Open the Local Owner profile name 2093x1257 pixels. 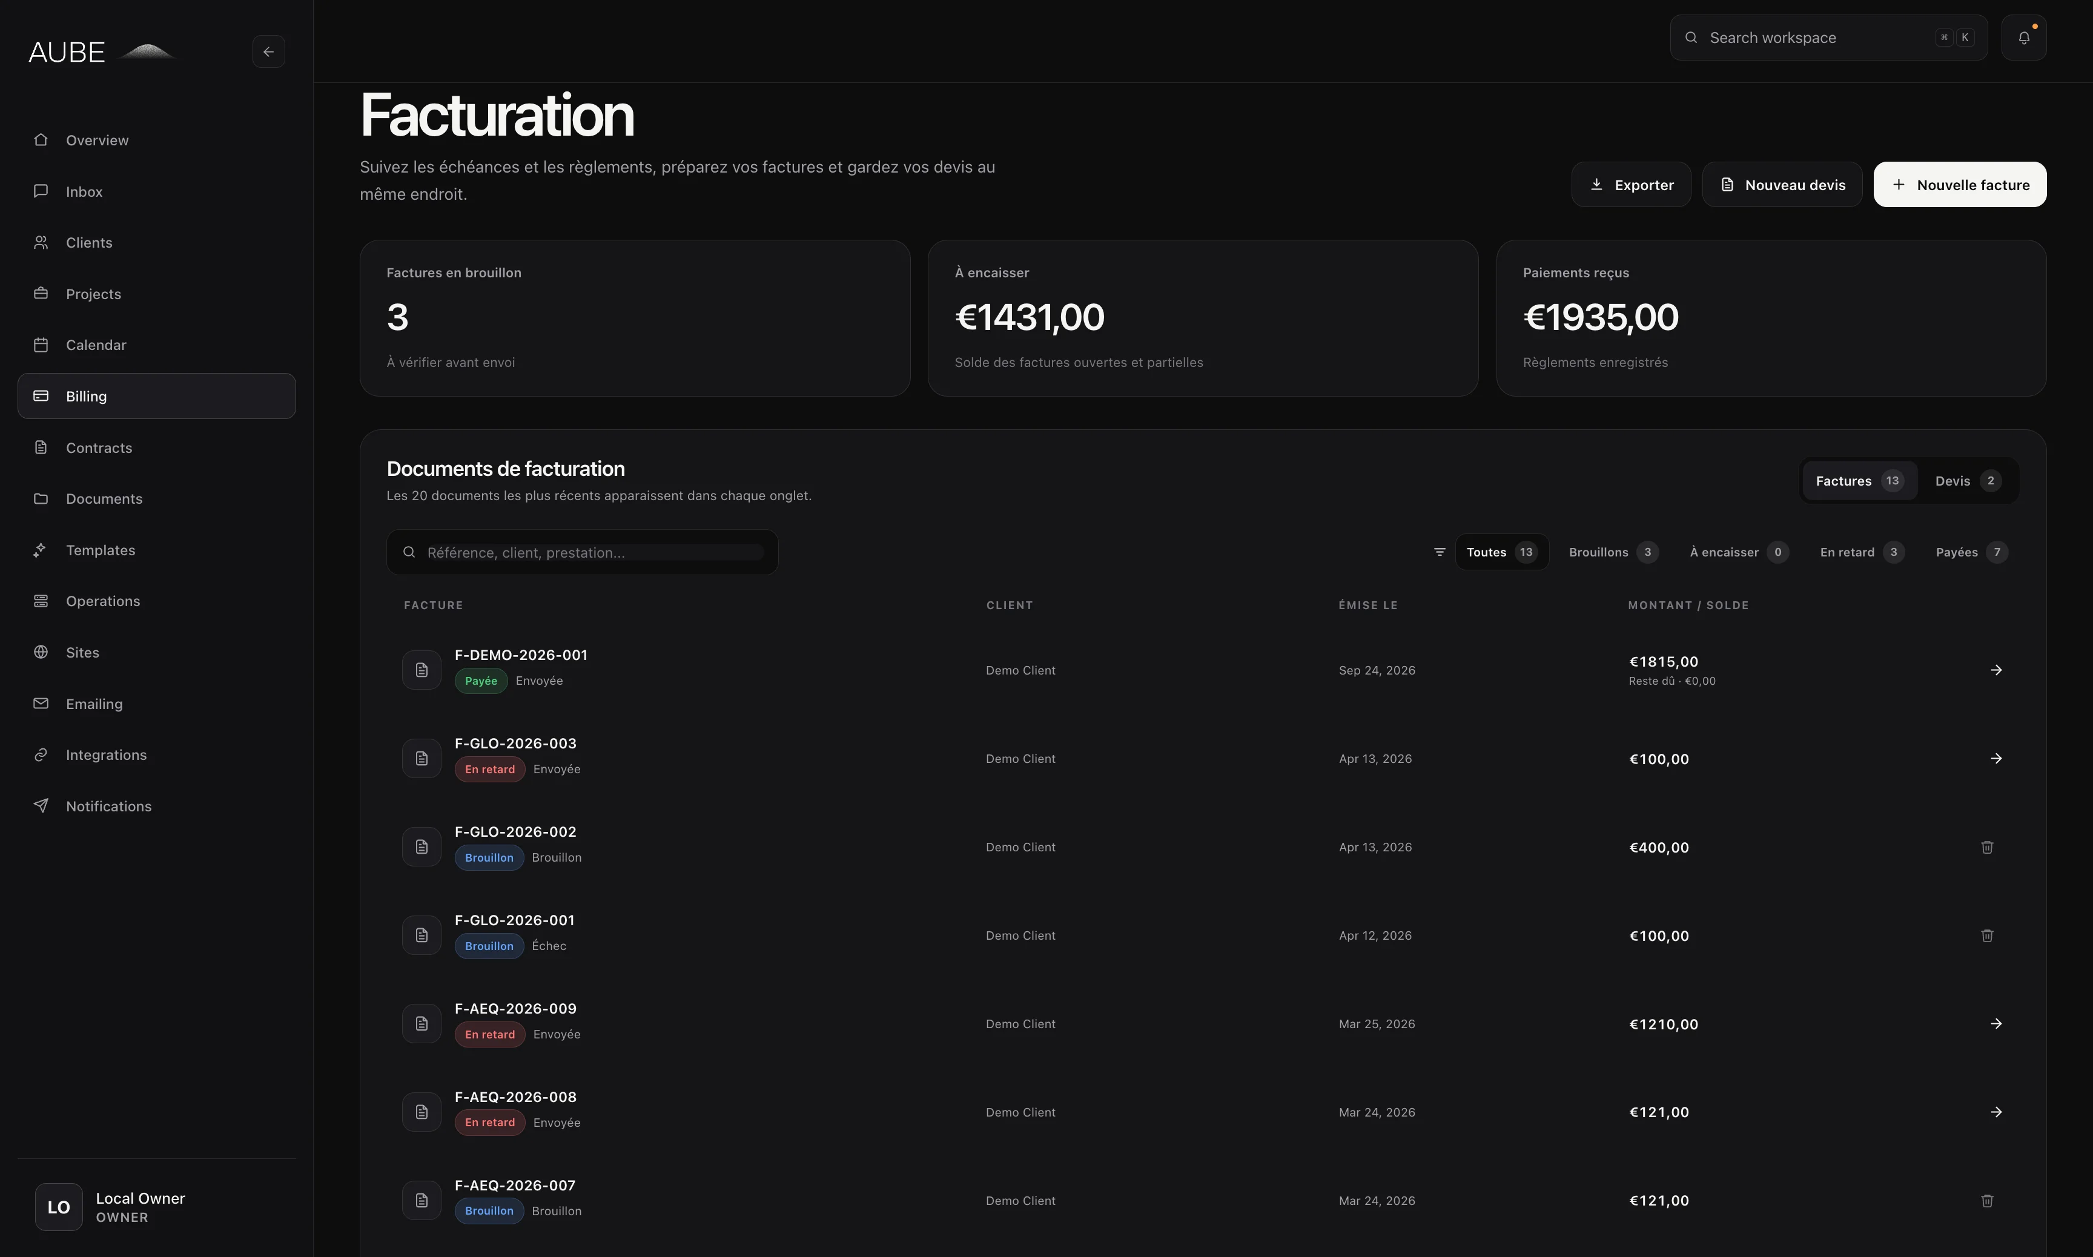point(141,1198)
